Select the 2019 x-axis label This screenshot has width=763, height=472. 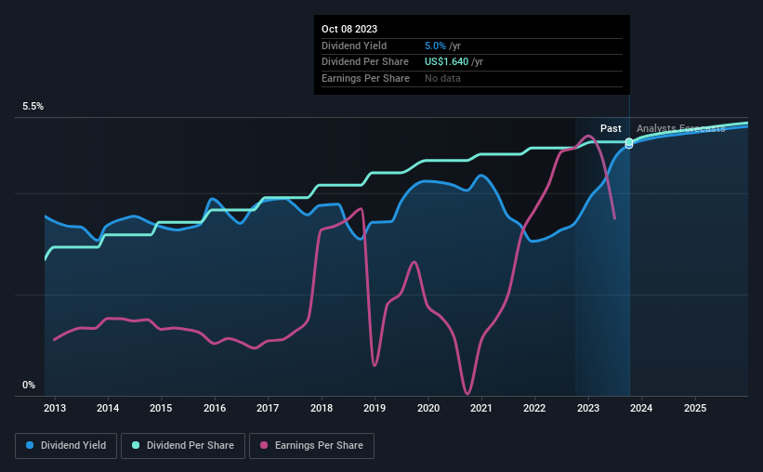(x=375, y=408)
